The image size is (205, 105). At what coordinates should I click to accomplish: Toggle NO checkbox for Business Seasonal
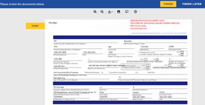click(157, 60)
